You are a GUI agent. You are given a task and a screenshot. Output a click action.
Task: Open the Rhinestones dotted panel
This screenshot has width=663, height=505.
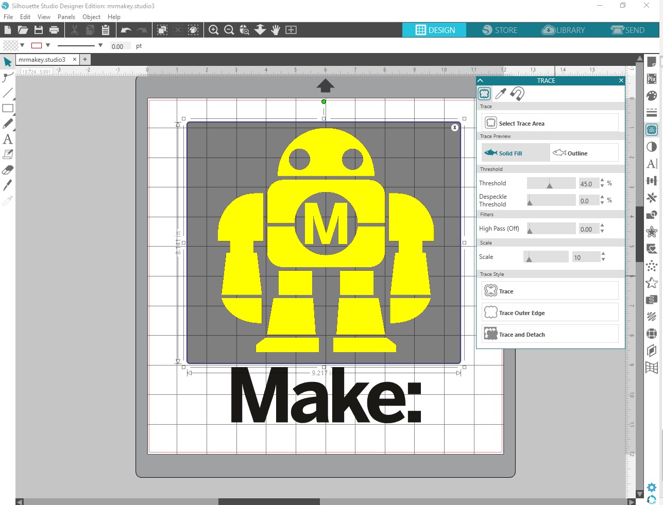point(652,266)
